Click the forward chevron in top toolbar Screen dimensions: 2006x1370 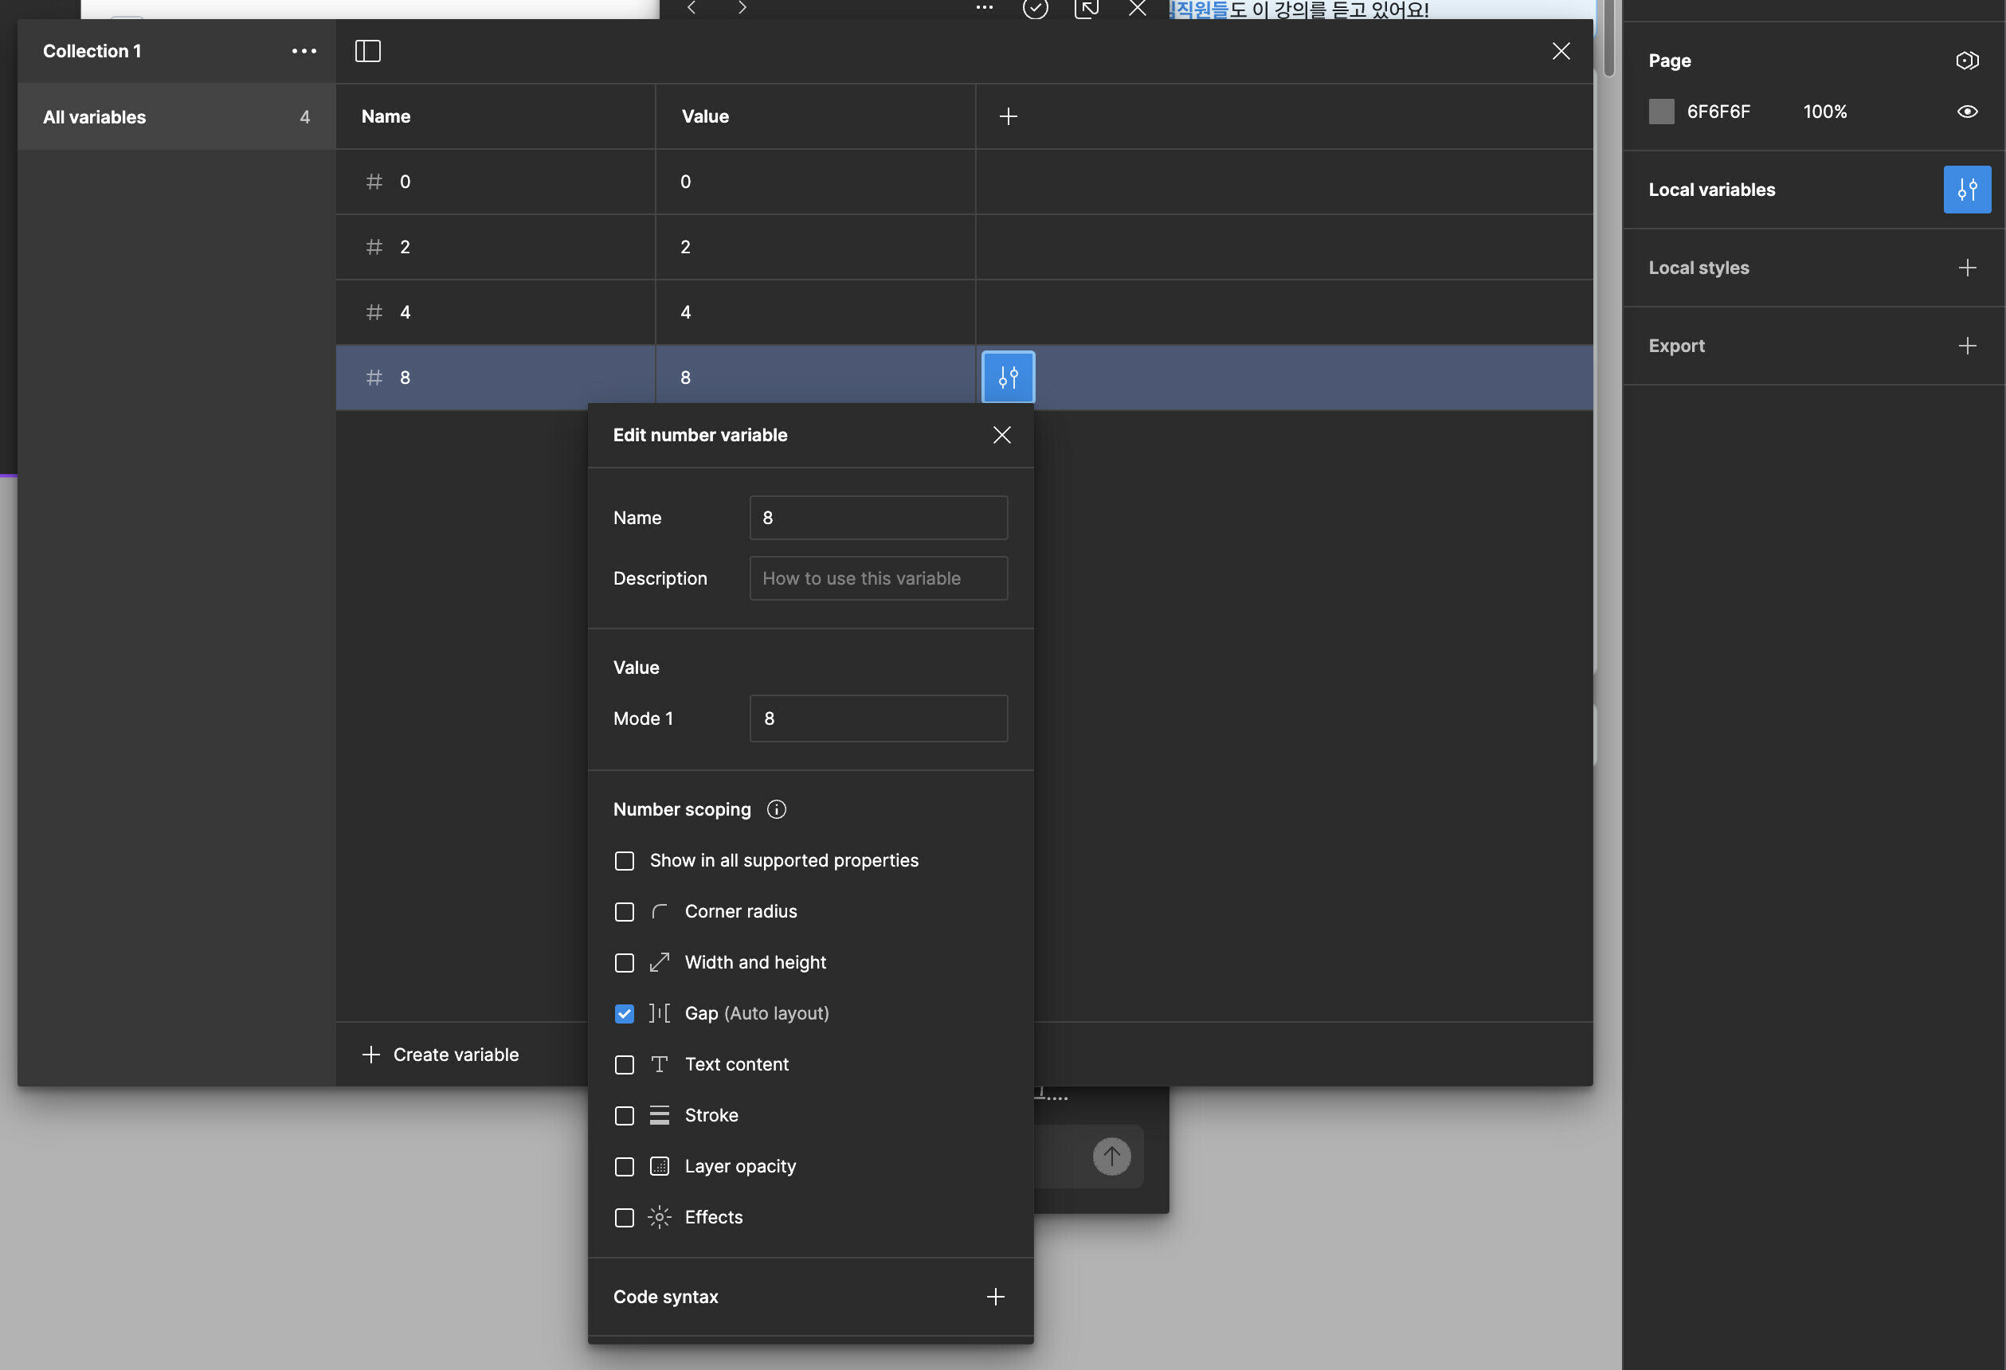tap(742, 7)
